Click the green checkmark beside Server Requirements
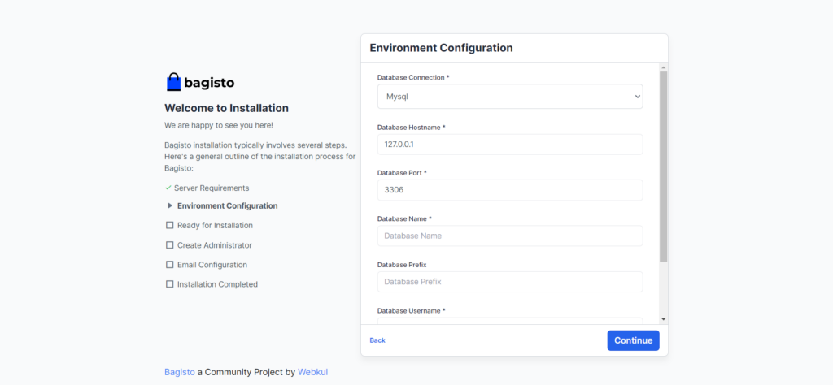The image size is (833, 385). [168, 188]
